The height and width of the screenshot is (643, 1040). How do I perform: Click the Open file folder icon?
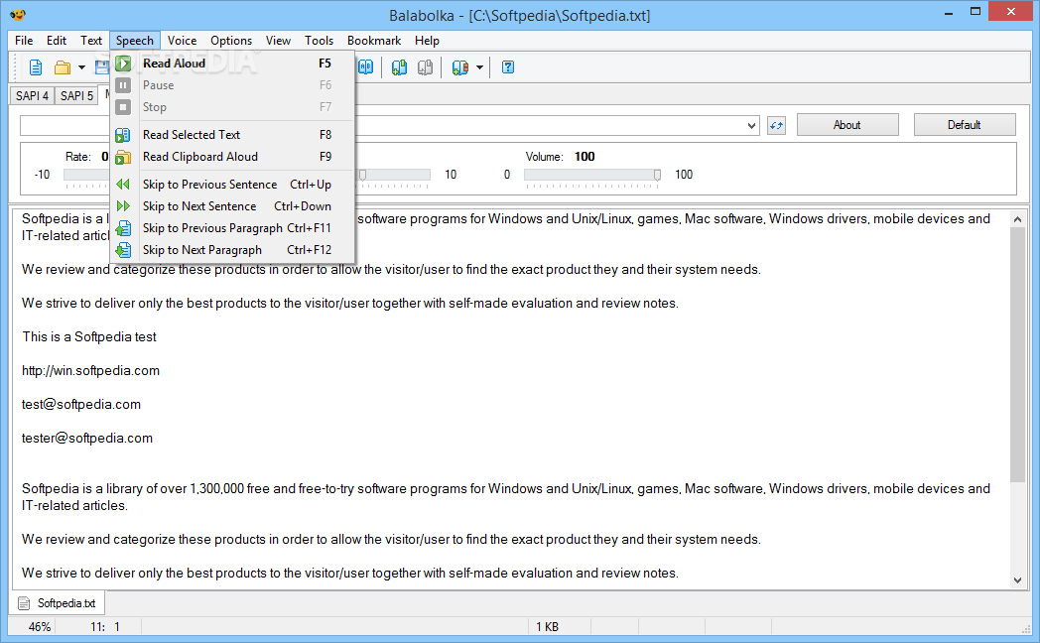(63, 66)
